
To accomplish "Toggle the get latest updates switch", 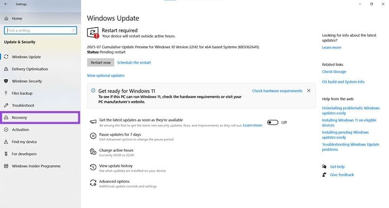I will coord(273,123).
